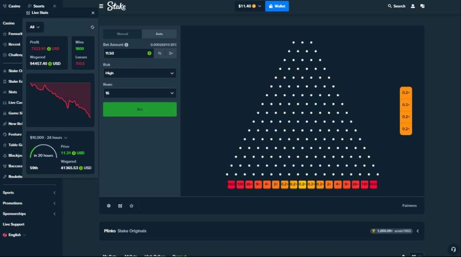This screenshot has height=257, width=461.
Task: Open the $11.40 balance dropdown
Action: pyautogui.click(x=249, y=6)
